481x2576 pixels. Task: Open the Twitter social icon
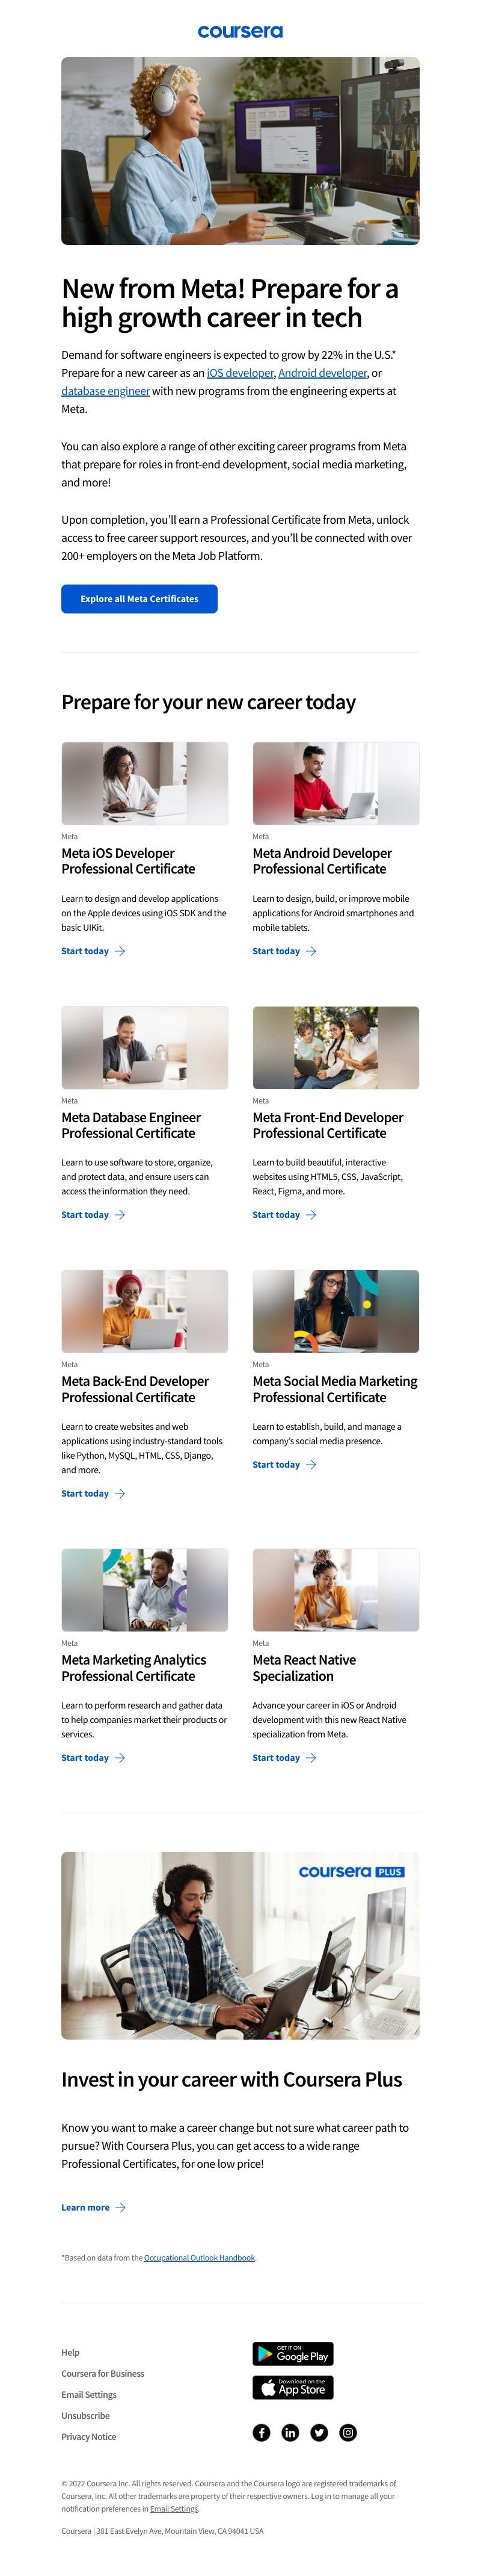[x=319, y=2432]
